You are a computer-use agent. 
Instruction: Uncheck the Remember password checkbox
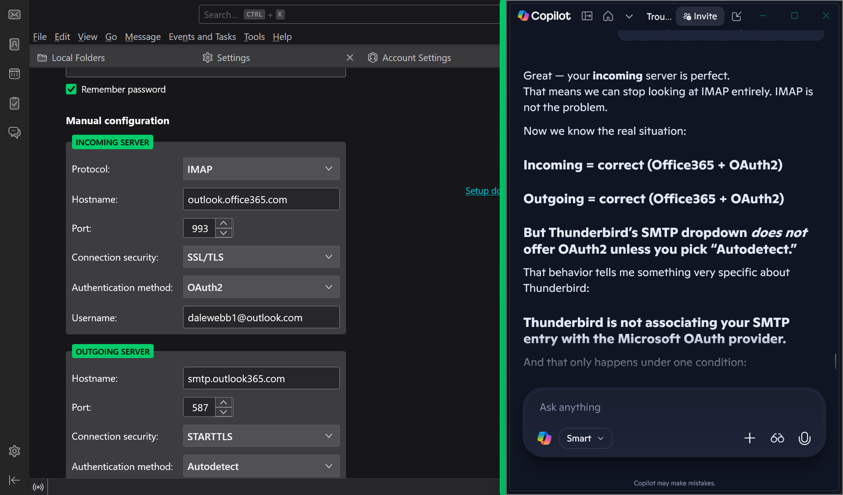click(71, 90)
